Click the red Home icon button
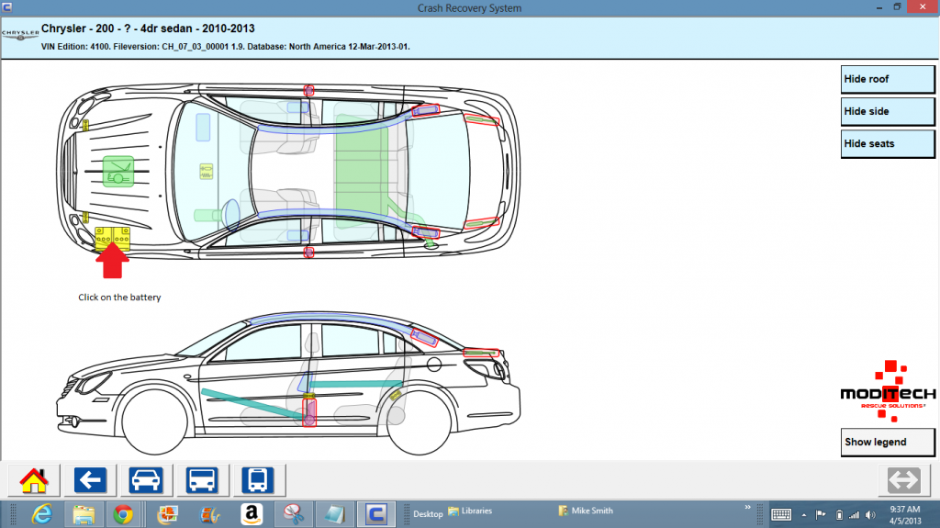 click(34, 480)
